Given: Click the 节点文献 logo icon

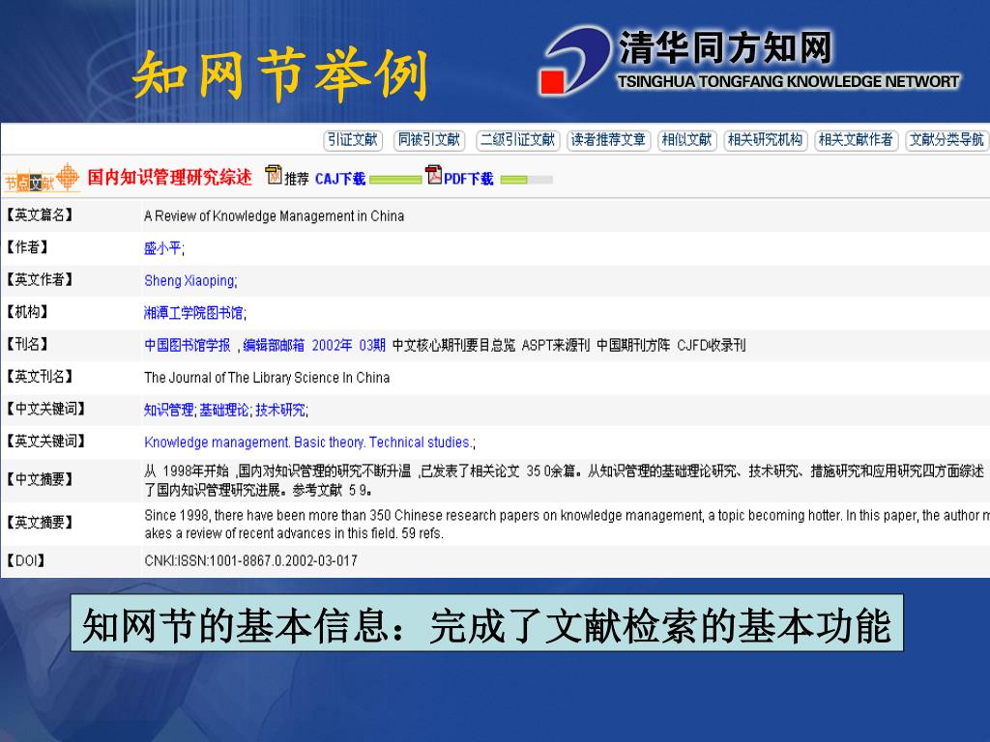Looking at the screenshot, I should click(42, 179).
